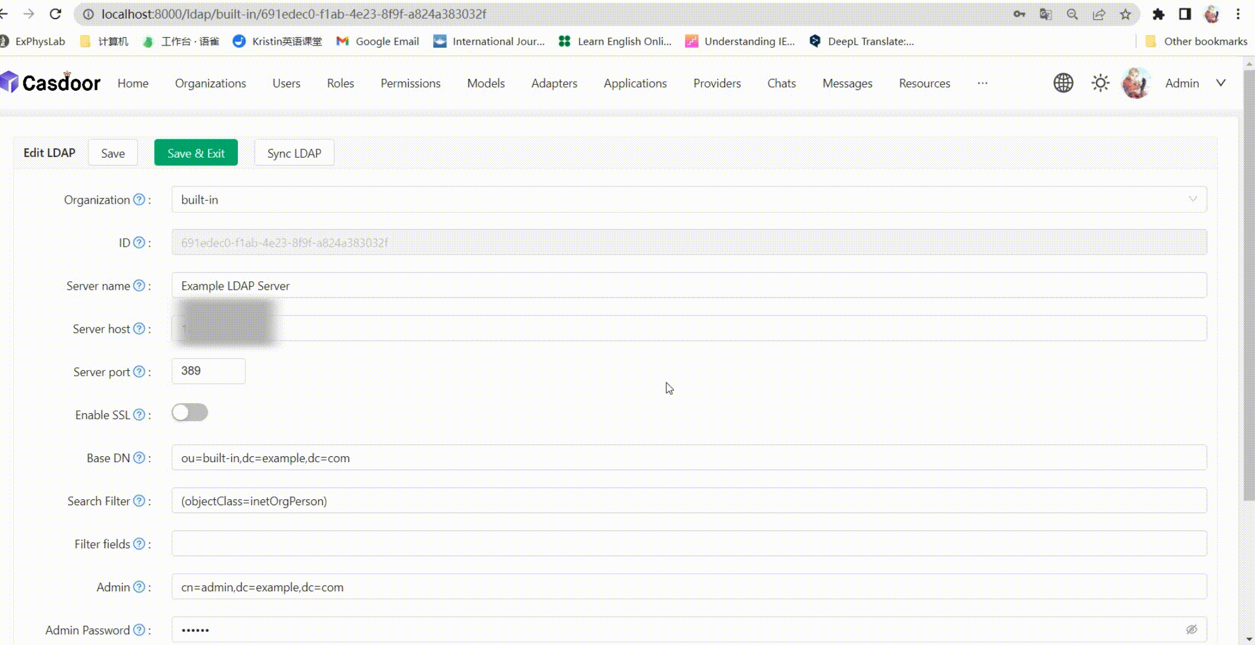Click the Base DN help icon
This screenshot has width=1255, height=645.
[140, 457]
